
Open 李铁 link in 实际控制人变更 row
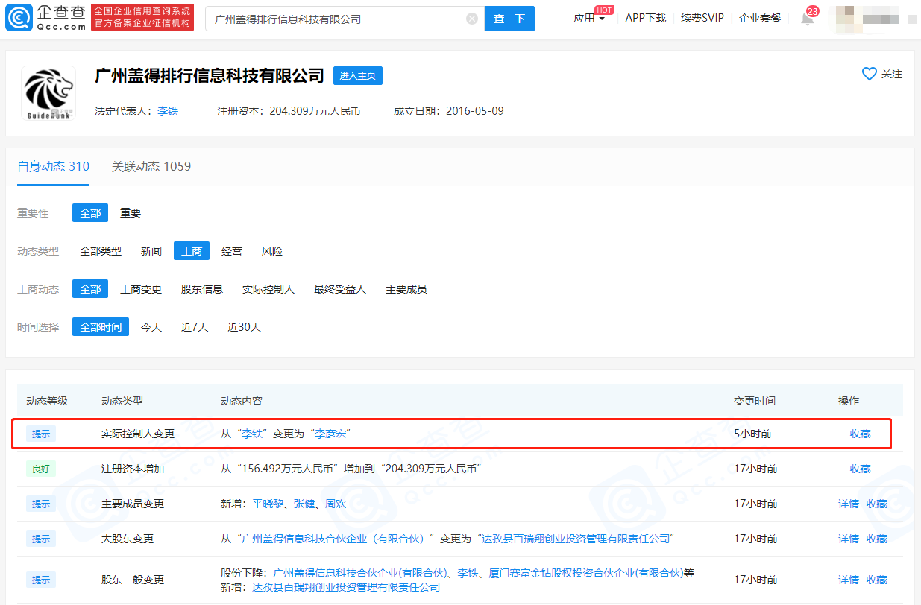point(251,434)
